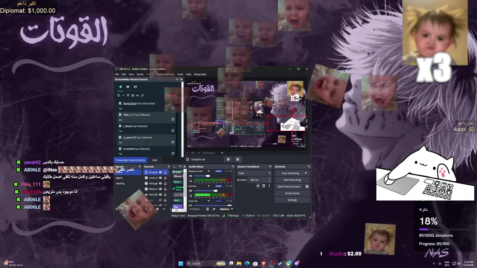Open Mic/Aux track dropdown arrow

click(208, 186)
